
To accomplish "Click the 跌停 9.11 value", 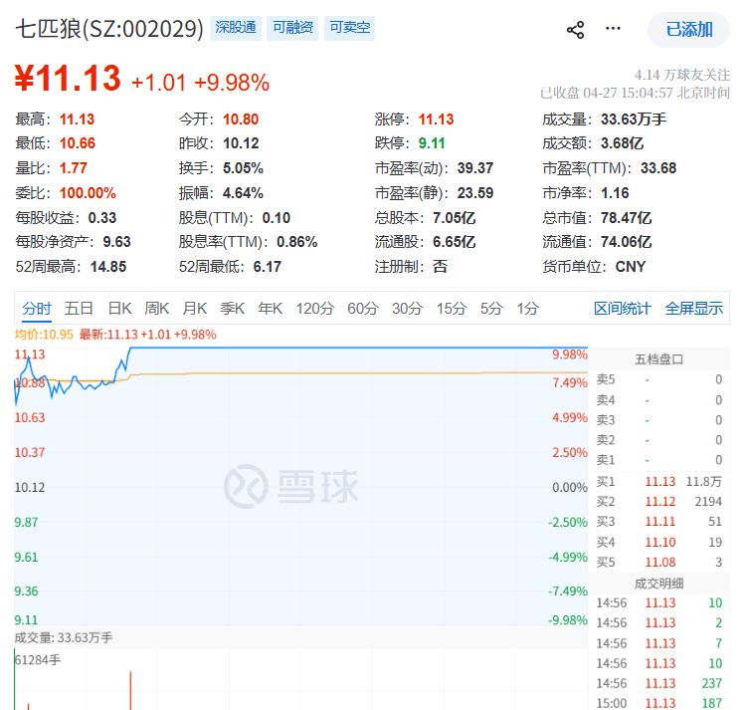I will (432, 143).
